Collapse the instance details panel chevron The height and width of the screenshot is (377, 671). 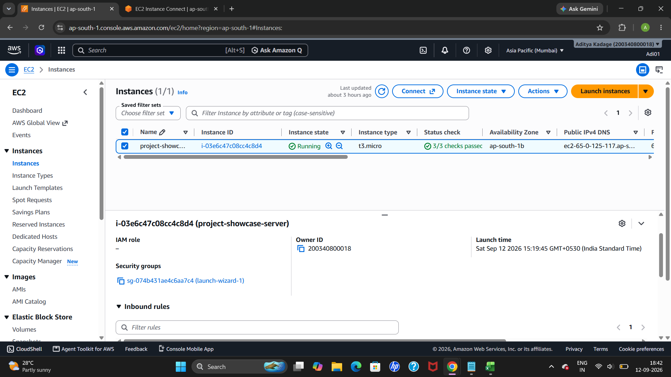tap(641, 223)
